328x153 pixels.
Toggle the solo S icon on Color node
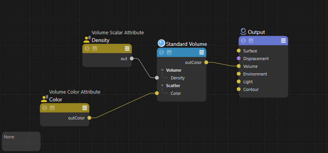[x=44, y=108]
